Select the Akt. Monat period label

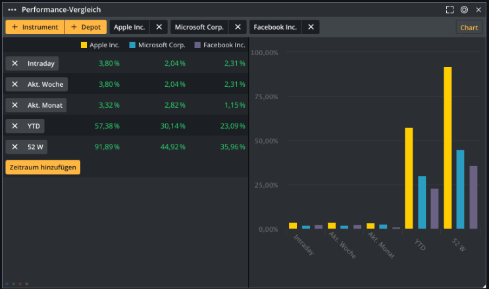45,105
